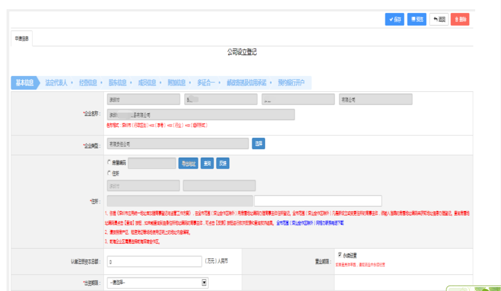Image resolution: width=501 pixels, height=291 pixels.
Task: Select the 房屋编码 radio button
Action: click(109, 163)
